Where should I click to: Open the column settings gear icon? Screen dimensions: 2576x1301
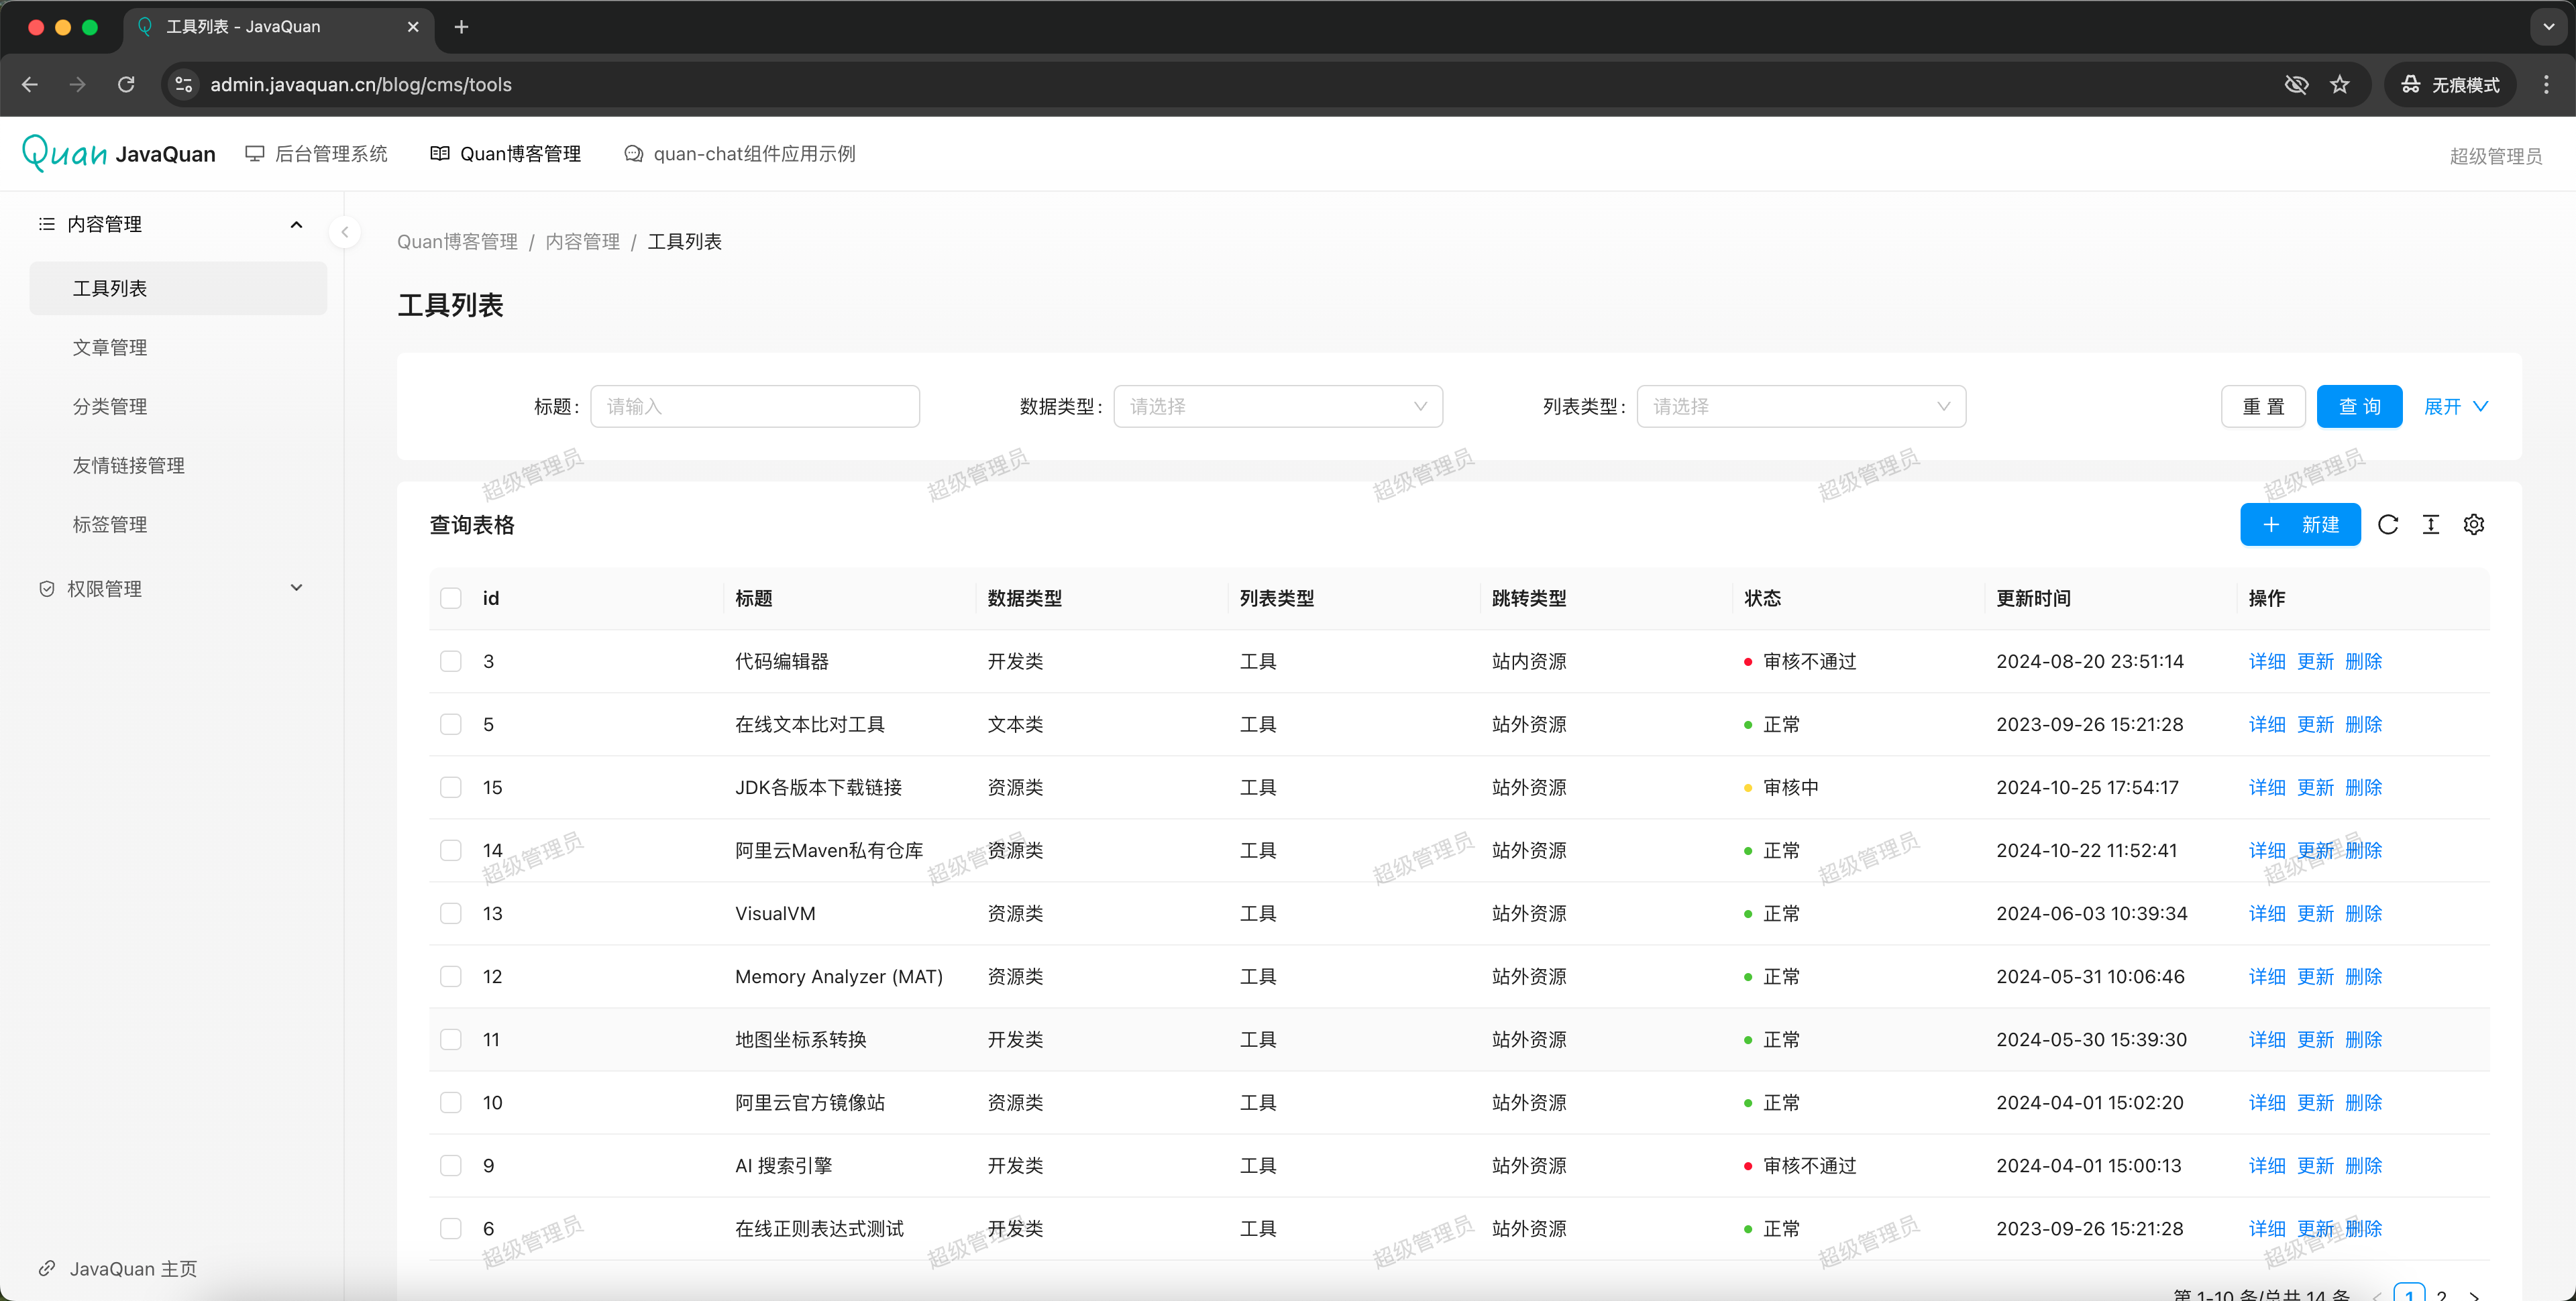coord(2473,525)
